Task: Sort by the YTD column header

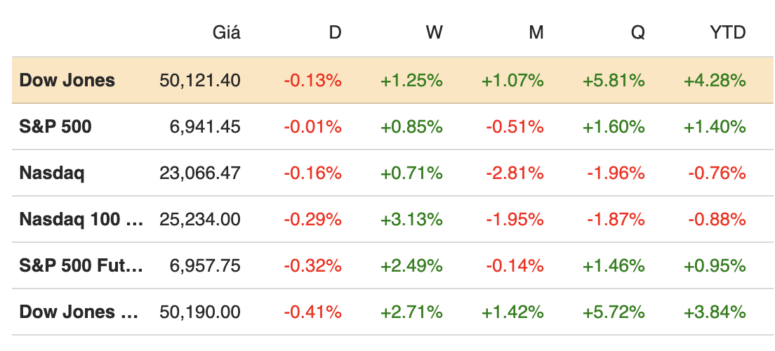Action: tap(728, 33)
